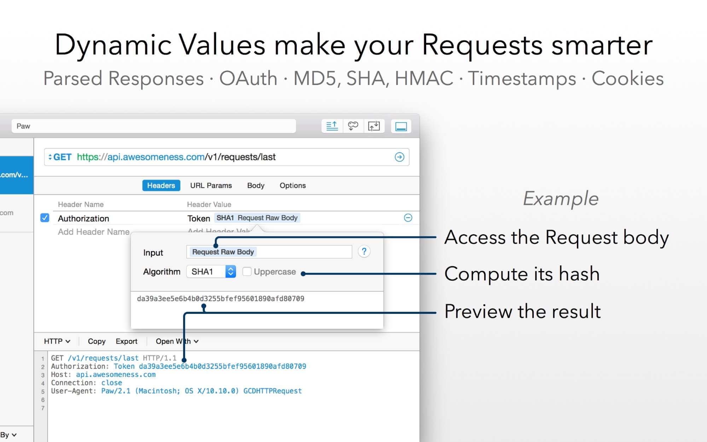Click the Connection: close line
Image resolution: width=707 pixels, height=442 pixels.
click(x=86, y=383)
